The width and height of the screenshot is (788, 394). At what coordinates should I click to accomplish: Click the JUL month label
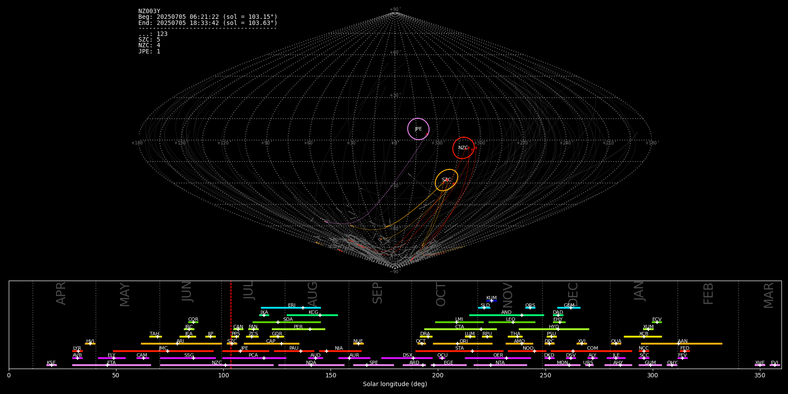(248, 290)
